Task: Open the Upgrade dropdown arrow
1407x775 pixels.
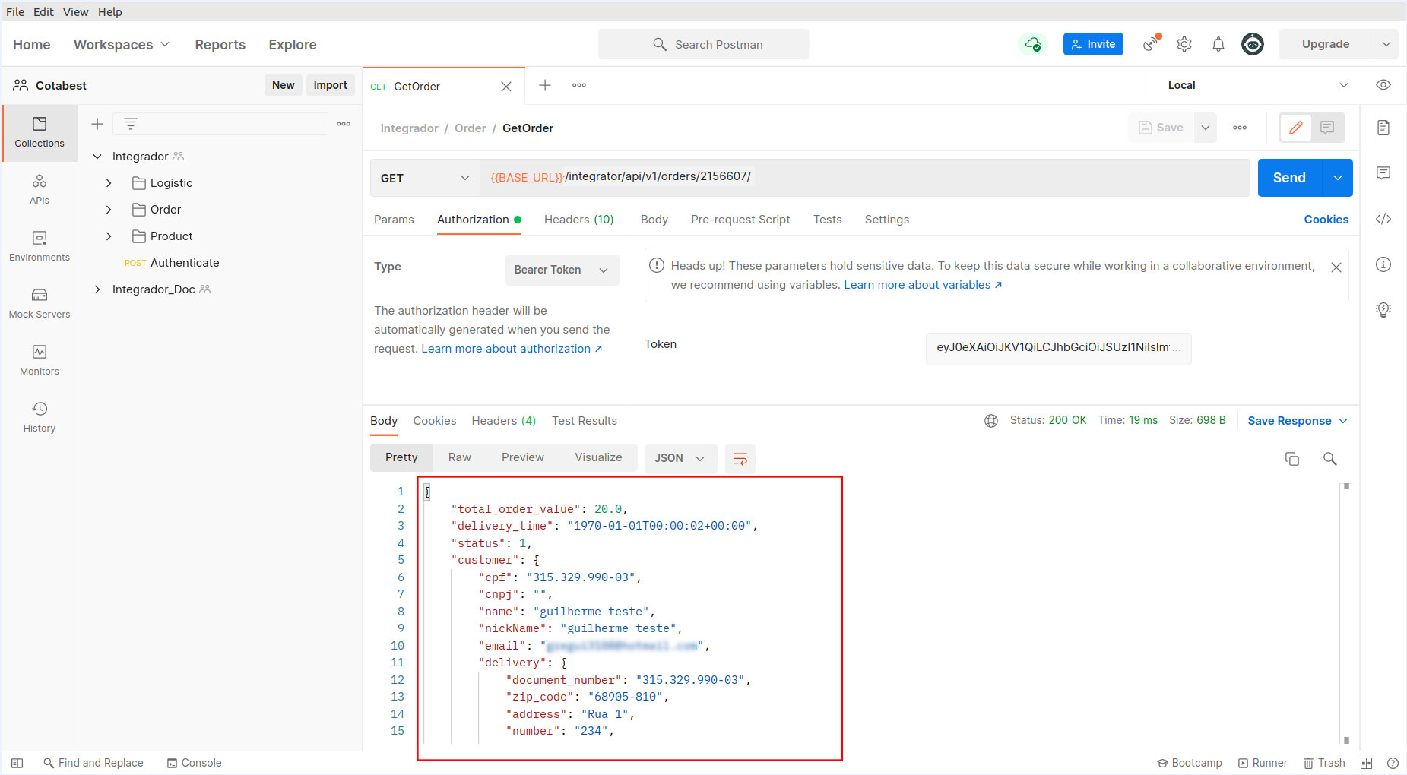Action: [x=1385, y=44]
